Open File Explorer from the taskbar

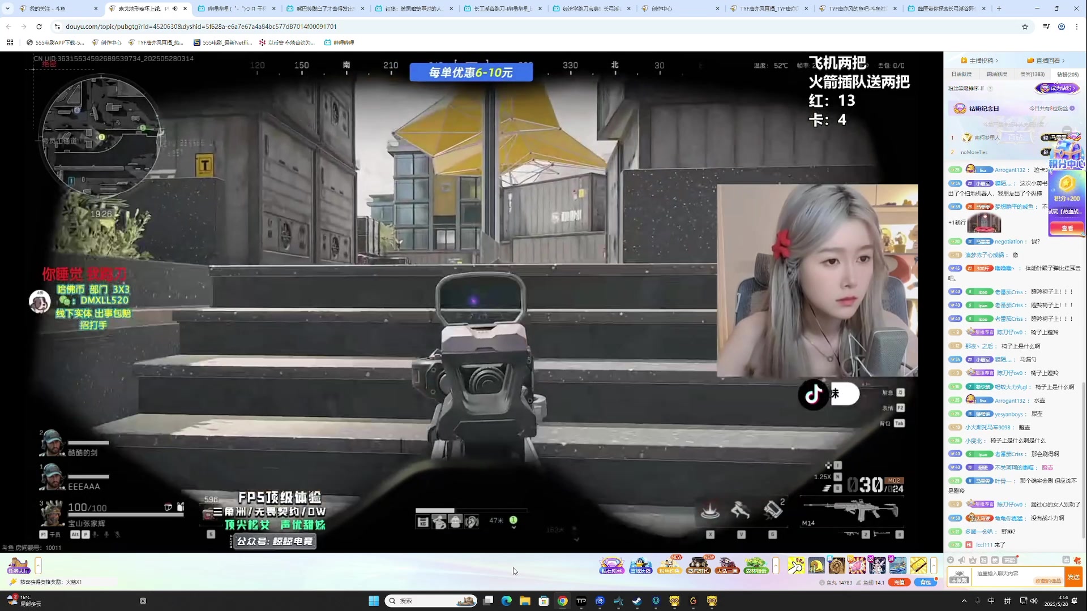pyautogui.click(x=525, y=601)
